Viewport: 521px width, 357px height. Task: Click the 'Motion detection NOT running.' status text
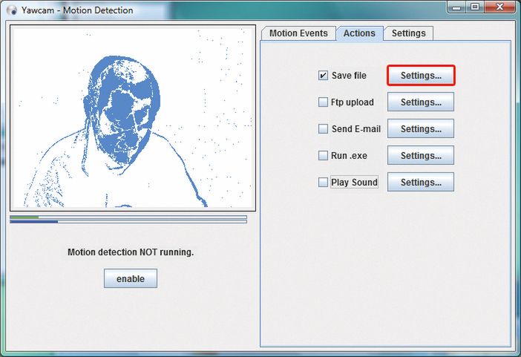click(x=131, y=252)
